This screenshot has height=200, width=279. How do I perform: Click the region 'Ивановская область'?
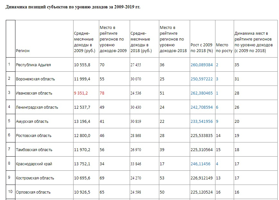pos(34,93)
